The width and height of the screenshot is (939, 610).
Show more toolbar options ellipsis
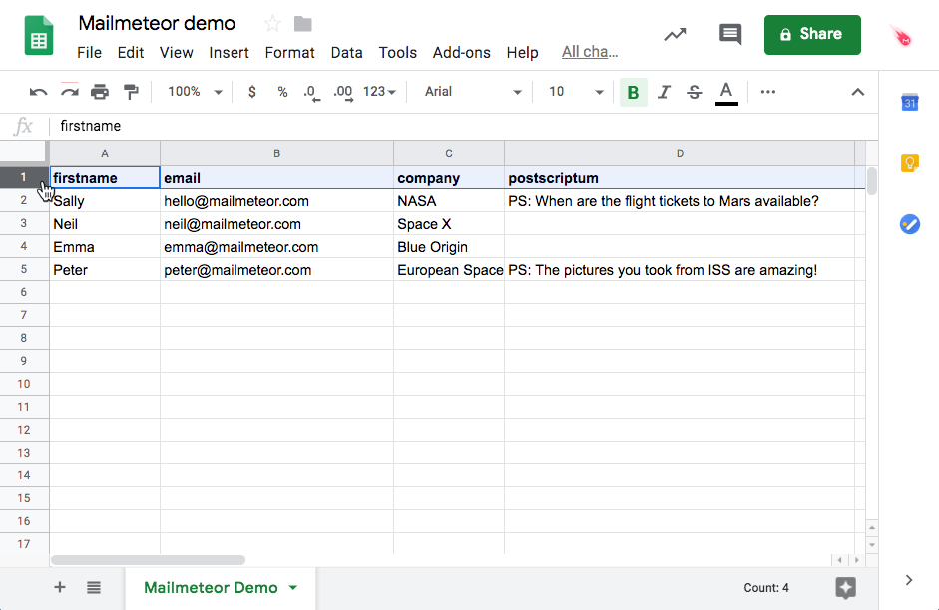click(x=767, y=92)
